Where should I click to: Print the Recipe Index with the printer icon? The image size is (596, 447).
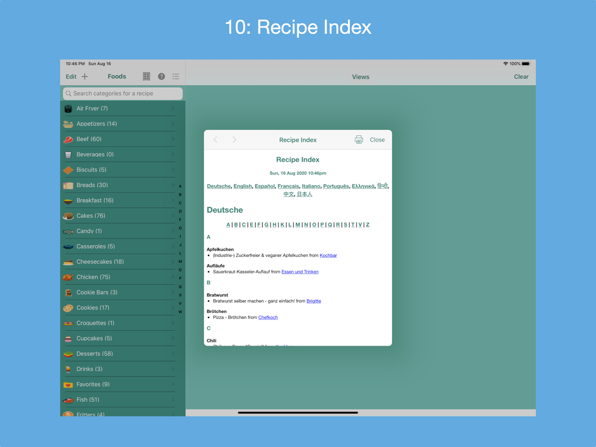tap(358, 139)
